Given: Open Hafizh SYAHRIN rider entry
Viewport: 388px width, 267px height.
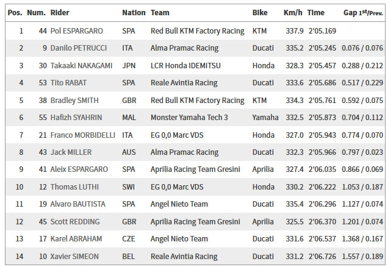Looking at the screenshot, I should click(76, 118).
